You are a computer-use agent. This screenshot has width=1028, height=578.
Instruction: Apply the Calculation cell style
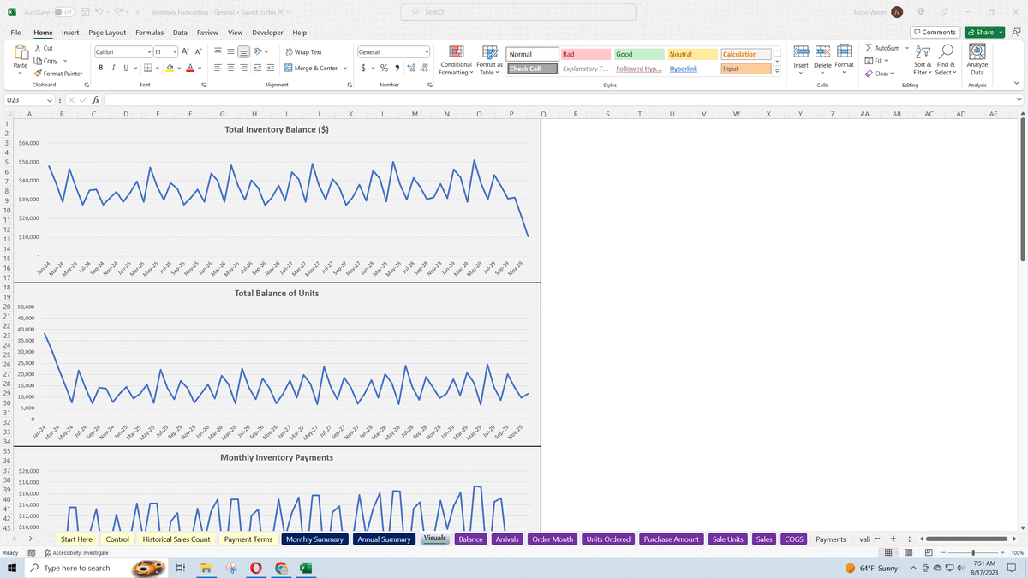click(x=747, y=54)
